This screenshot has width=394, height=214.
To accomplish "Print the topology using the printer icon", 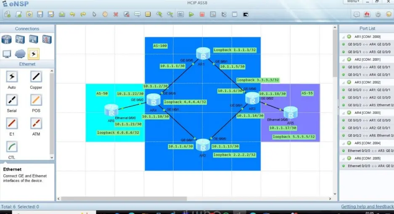I will coord(62,14).
